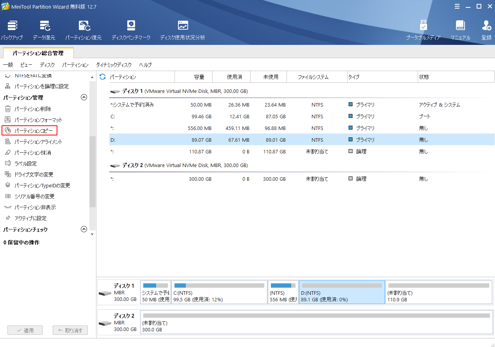Open the ディスク menu

click(47, 65)
